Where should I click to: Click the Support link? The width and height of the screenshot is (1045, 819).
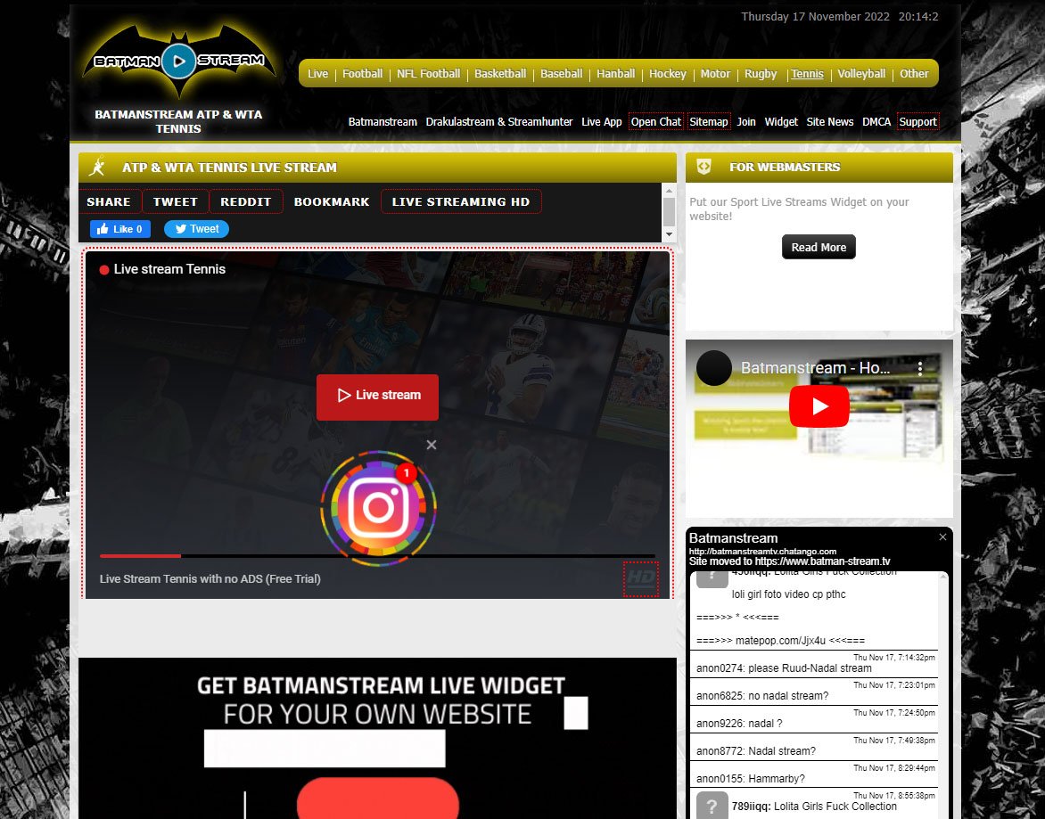pyautogui.click(x=917, y=122)
